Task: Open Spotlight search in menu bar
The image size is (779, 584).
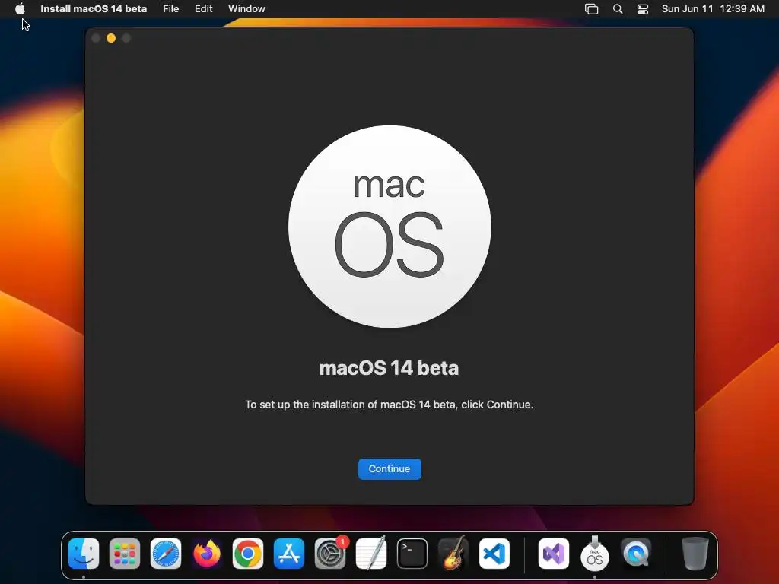Action: tap(618, 9)
